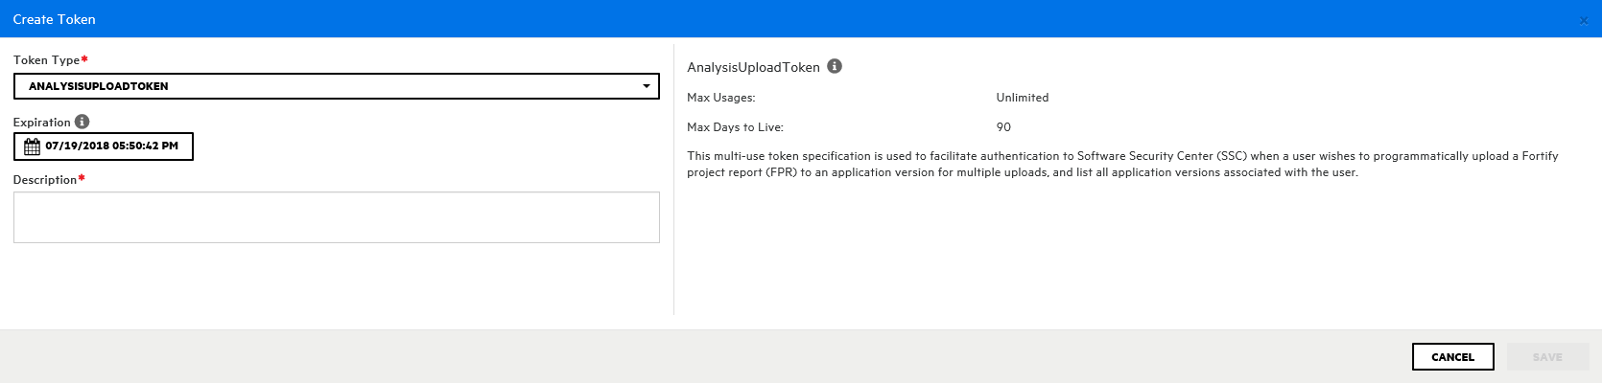Image resolution: width=1602 pixels, height=383 pixels.
Task: Click the AnalysisUploadToken heading
Action: (x=753, y=67)
